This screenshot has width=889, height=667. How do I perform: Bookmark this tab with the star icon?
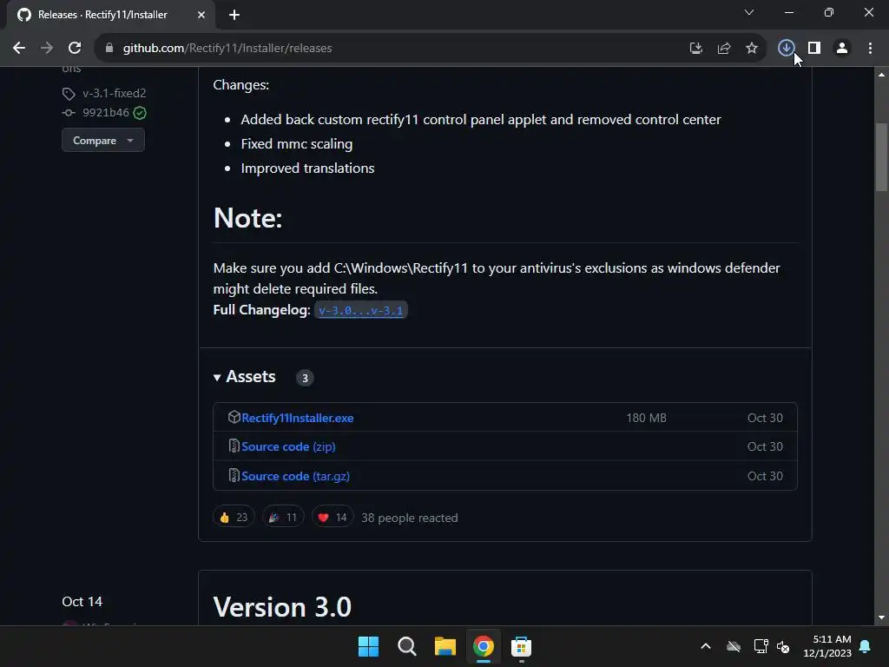[x=751, y=49]
